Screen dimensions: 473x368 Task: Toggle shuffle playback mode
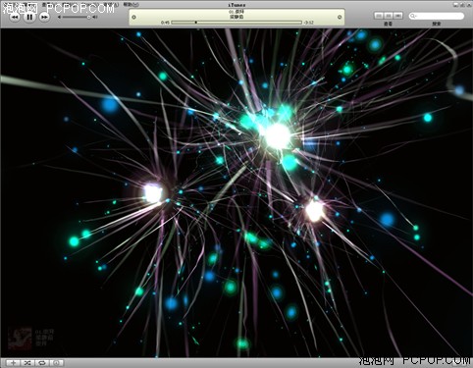point(27,363)
